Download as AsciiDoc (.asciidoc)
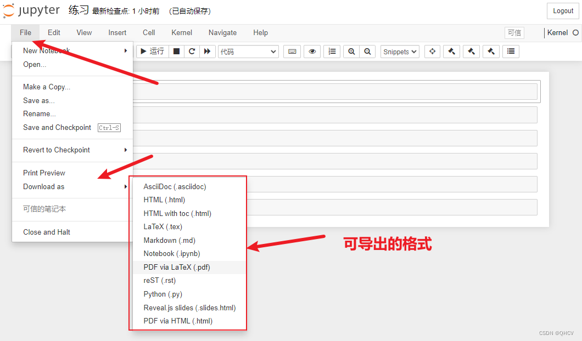Screen dimensions: 582x341 (x=189, y=186)
